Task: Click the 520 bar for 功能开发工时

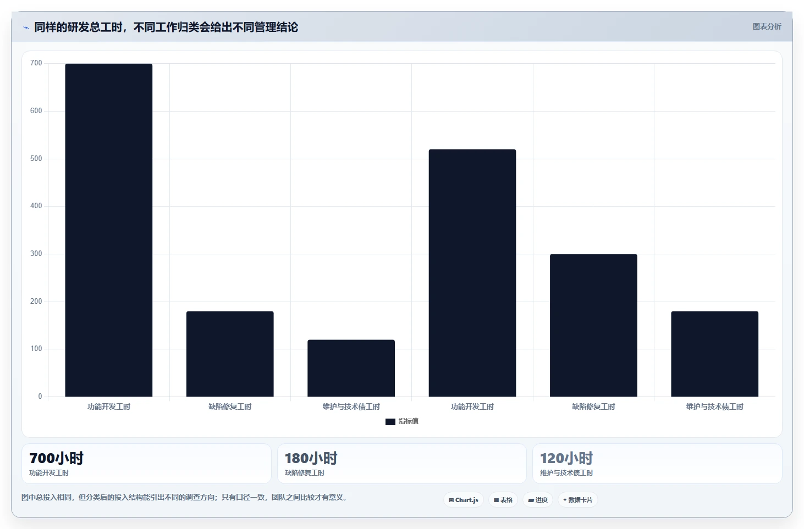Action: point(472,273)
